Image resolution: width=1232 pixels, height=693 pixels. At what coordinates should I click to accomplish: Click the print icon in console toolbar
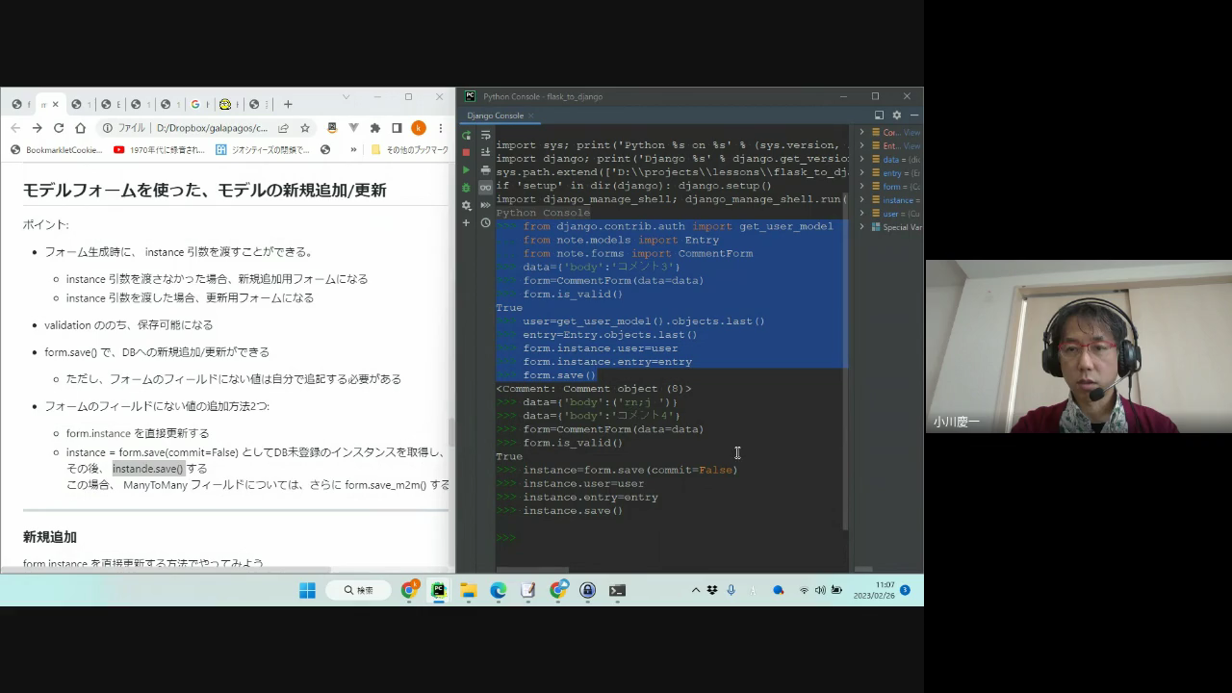coord(486,170)
